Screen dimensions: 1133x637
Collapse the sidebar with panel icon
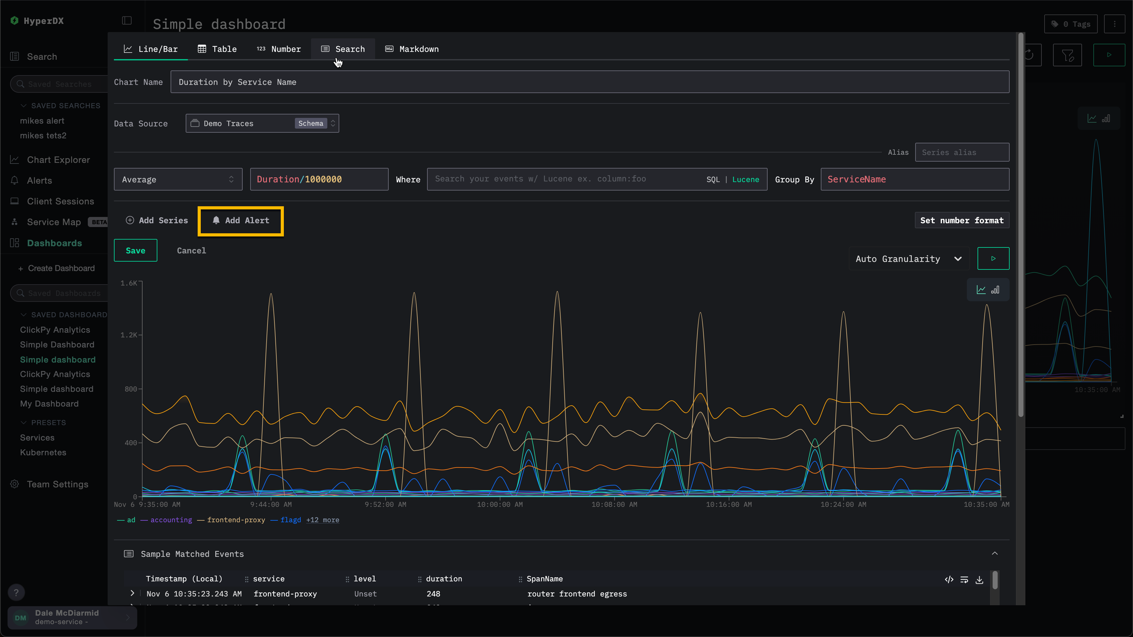point(127,21)
